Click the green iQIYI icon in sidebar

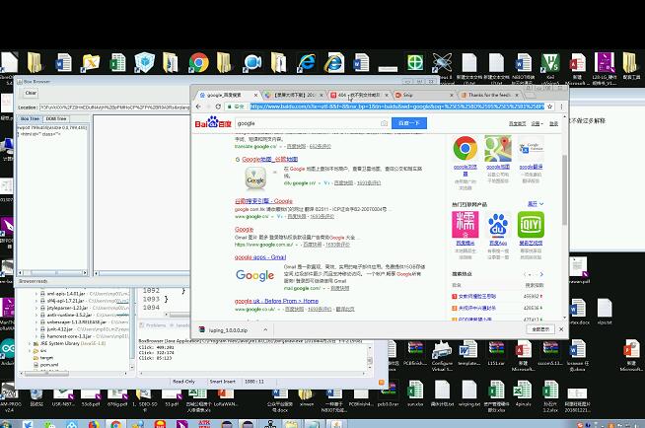click(x=531, y=225)
